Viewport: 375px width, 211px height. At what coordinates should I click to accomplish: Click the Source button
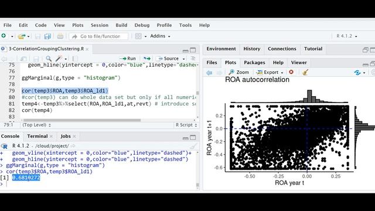pos(168,59)
